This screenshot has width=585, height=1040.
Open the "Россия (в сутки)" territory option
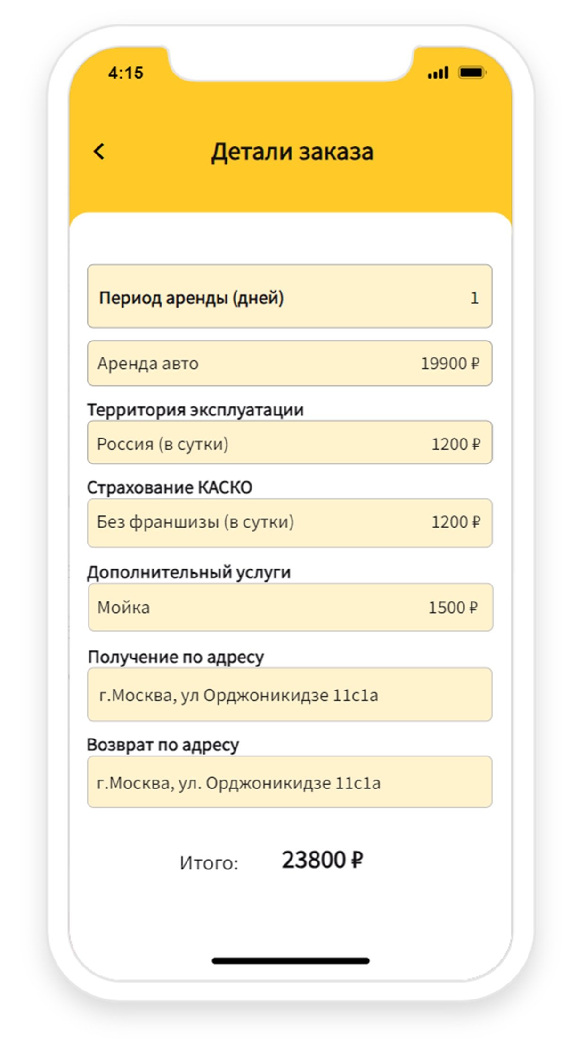[289, 444]
